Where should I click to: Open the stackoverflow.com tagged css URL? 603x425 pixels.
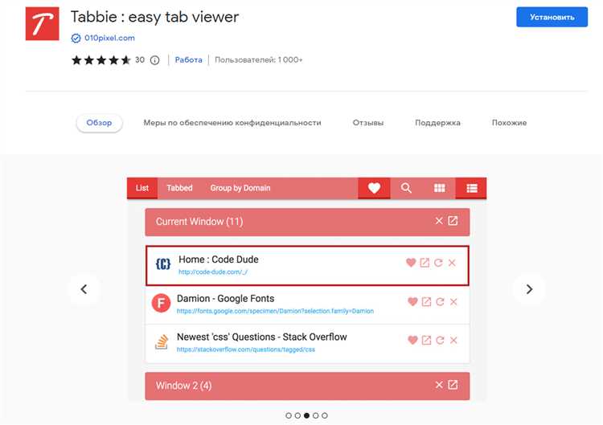(x=246, y=349)
